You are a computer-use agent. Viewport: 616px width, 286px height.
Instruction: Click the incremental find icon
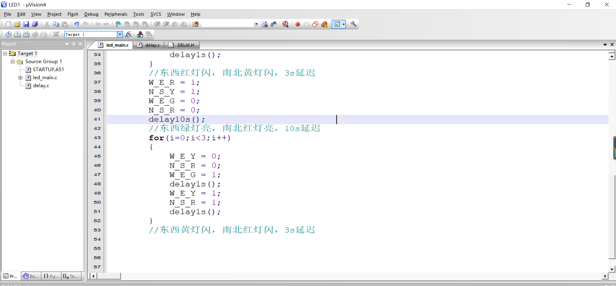pos(273,24)
